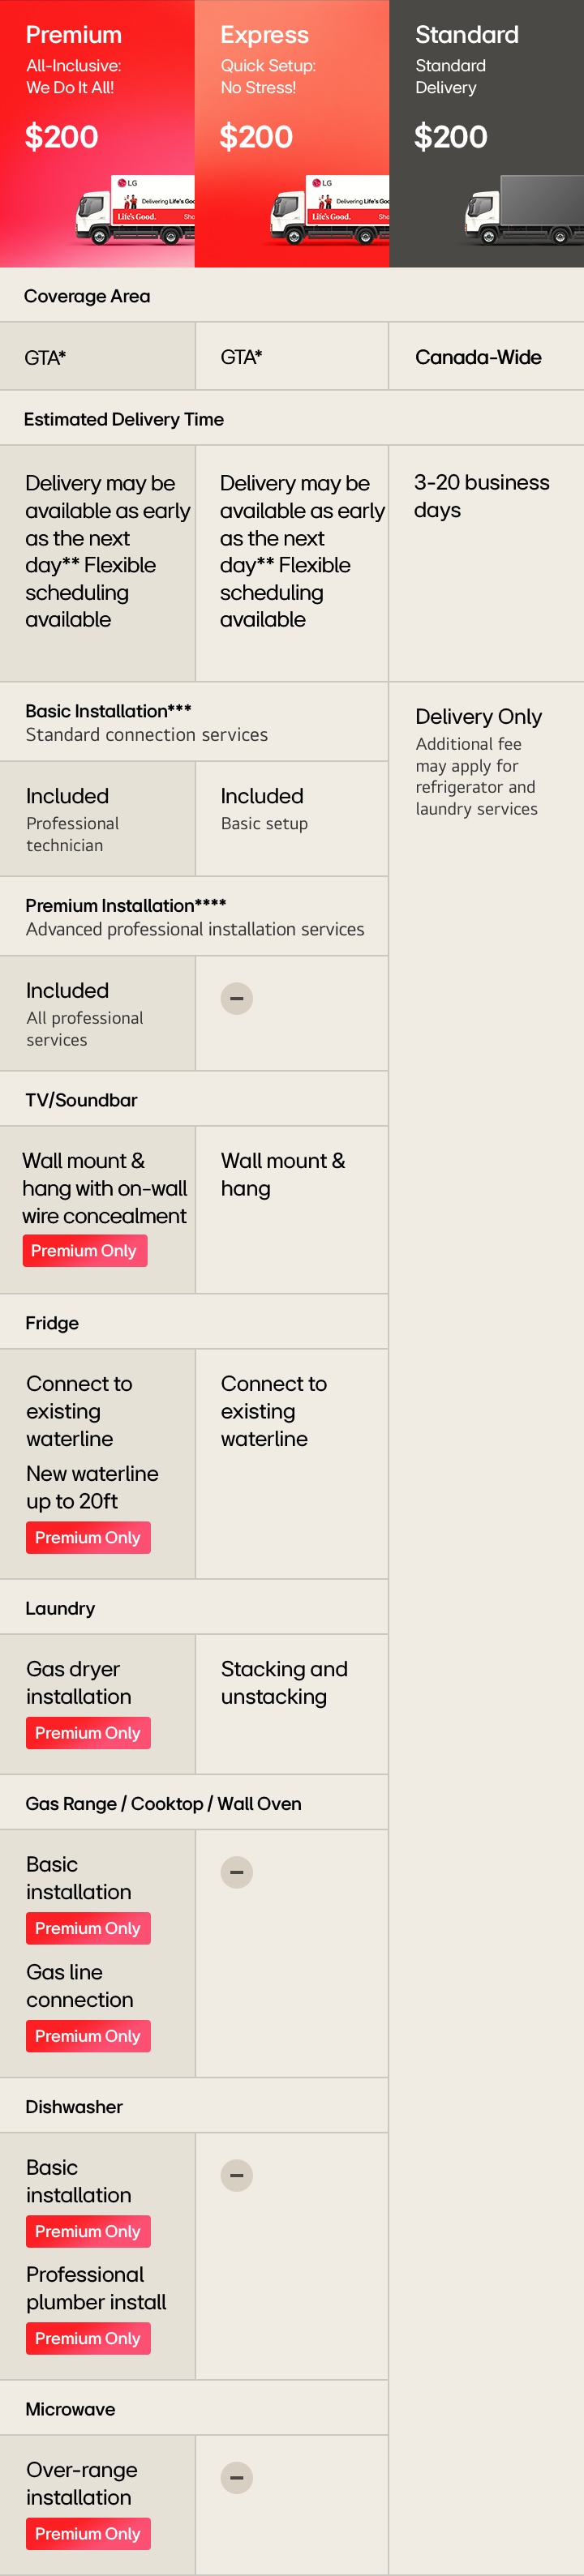Click Stacking and unstacking in Laundry row
The width and height of the screenshot is (584, 2576).
284,1682
